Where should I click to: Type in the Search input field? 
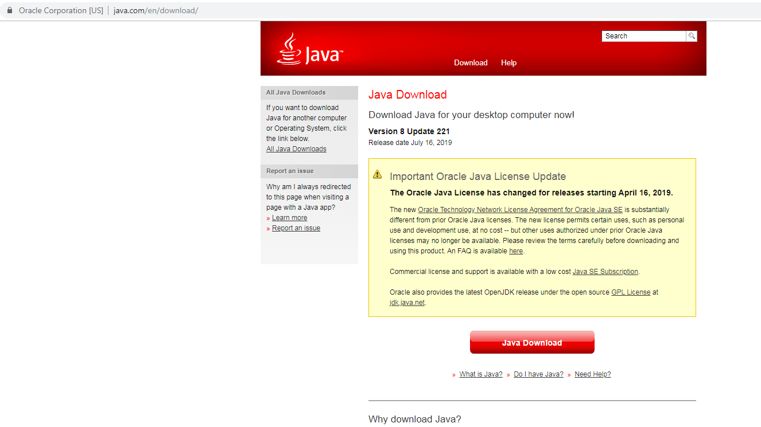(644, 36)
